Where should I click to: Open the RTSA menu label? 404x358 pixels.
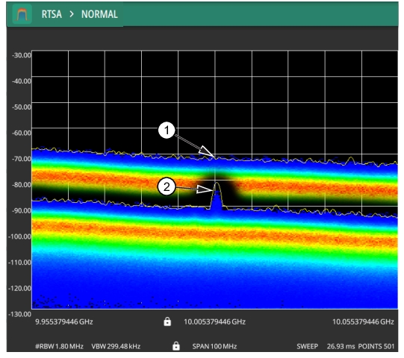pyautogui.click(x=52, y=14)
